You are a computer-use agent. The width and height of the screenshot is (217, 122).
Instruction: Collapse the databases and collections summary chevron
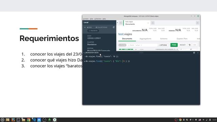click(85, 27)
